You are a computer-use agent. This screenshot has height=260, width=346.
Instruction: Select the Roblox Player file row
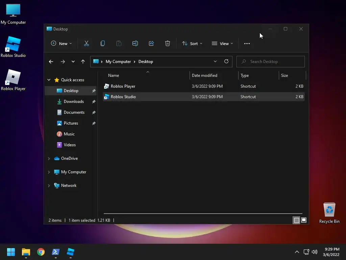204,86
